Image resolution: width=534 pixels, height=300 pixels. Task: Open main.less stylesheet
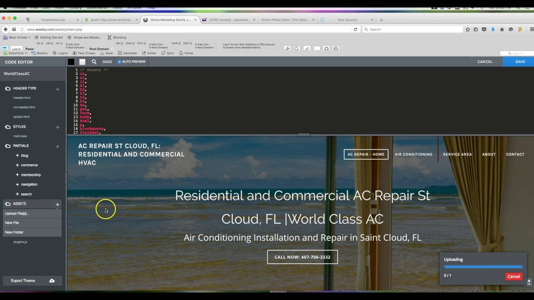tap(20, 136)
